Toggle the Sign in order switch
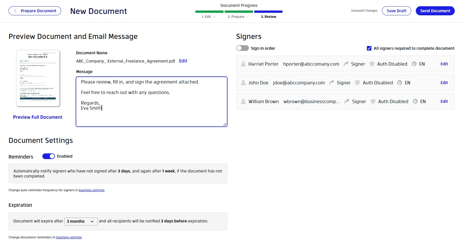This screenshot has width=463, height=248. coord(243,48)
